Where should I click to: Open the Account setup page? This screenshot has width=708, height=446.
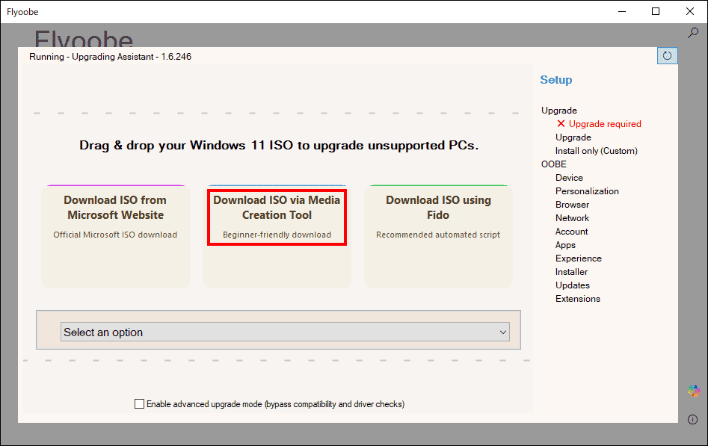pos(572,232)
